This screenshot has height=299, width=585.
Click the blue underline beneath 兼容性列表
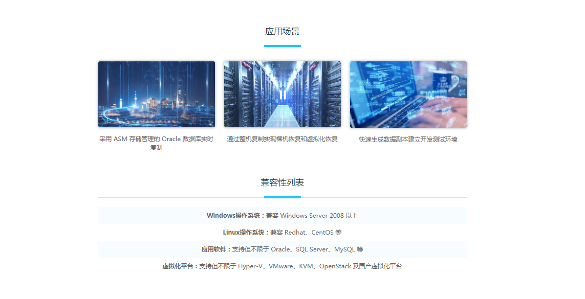(x=282, y=197)
